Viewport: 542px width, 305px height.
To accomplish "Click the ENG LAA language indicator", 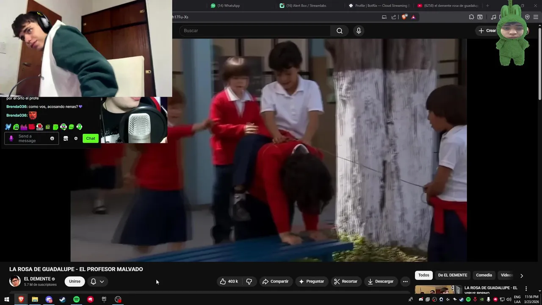I will coord(517,299).
